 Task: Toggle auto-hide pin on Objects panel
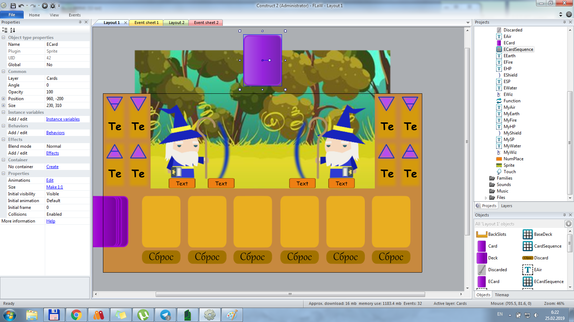click(x=564, y=215)
